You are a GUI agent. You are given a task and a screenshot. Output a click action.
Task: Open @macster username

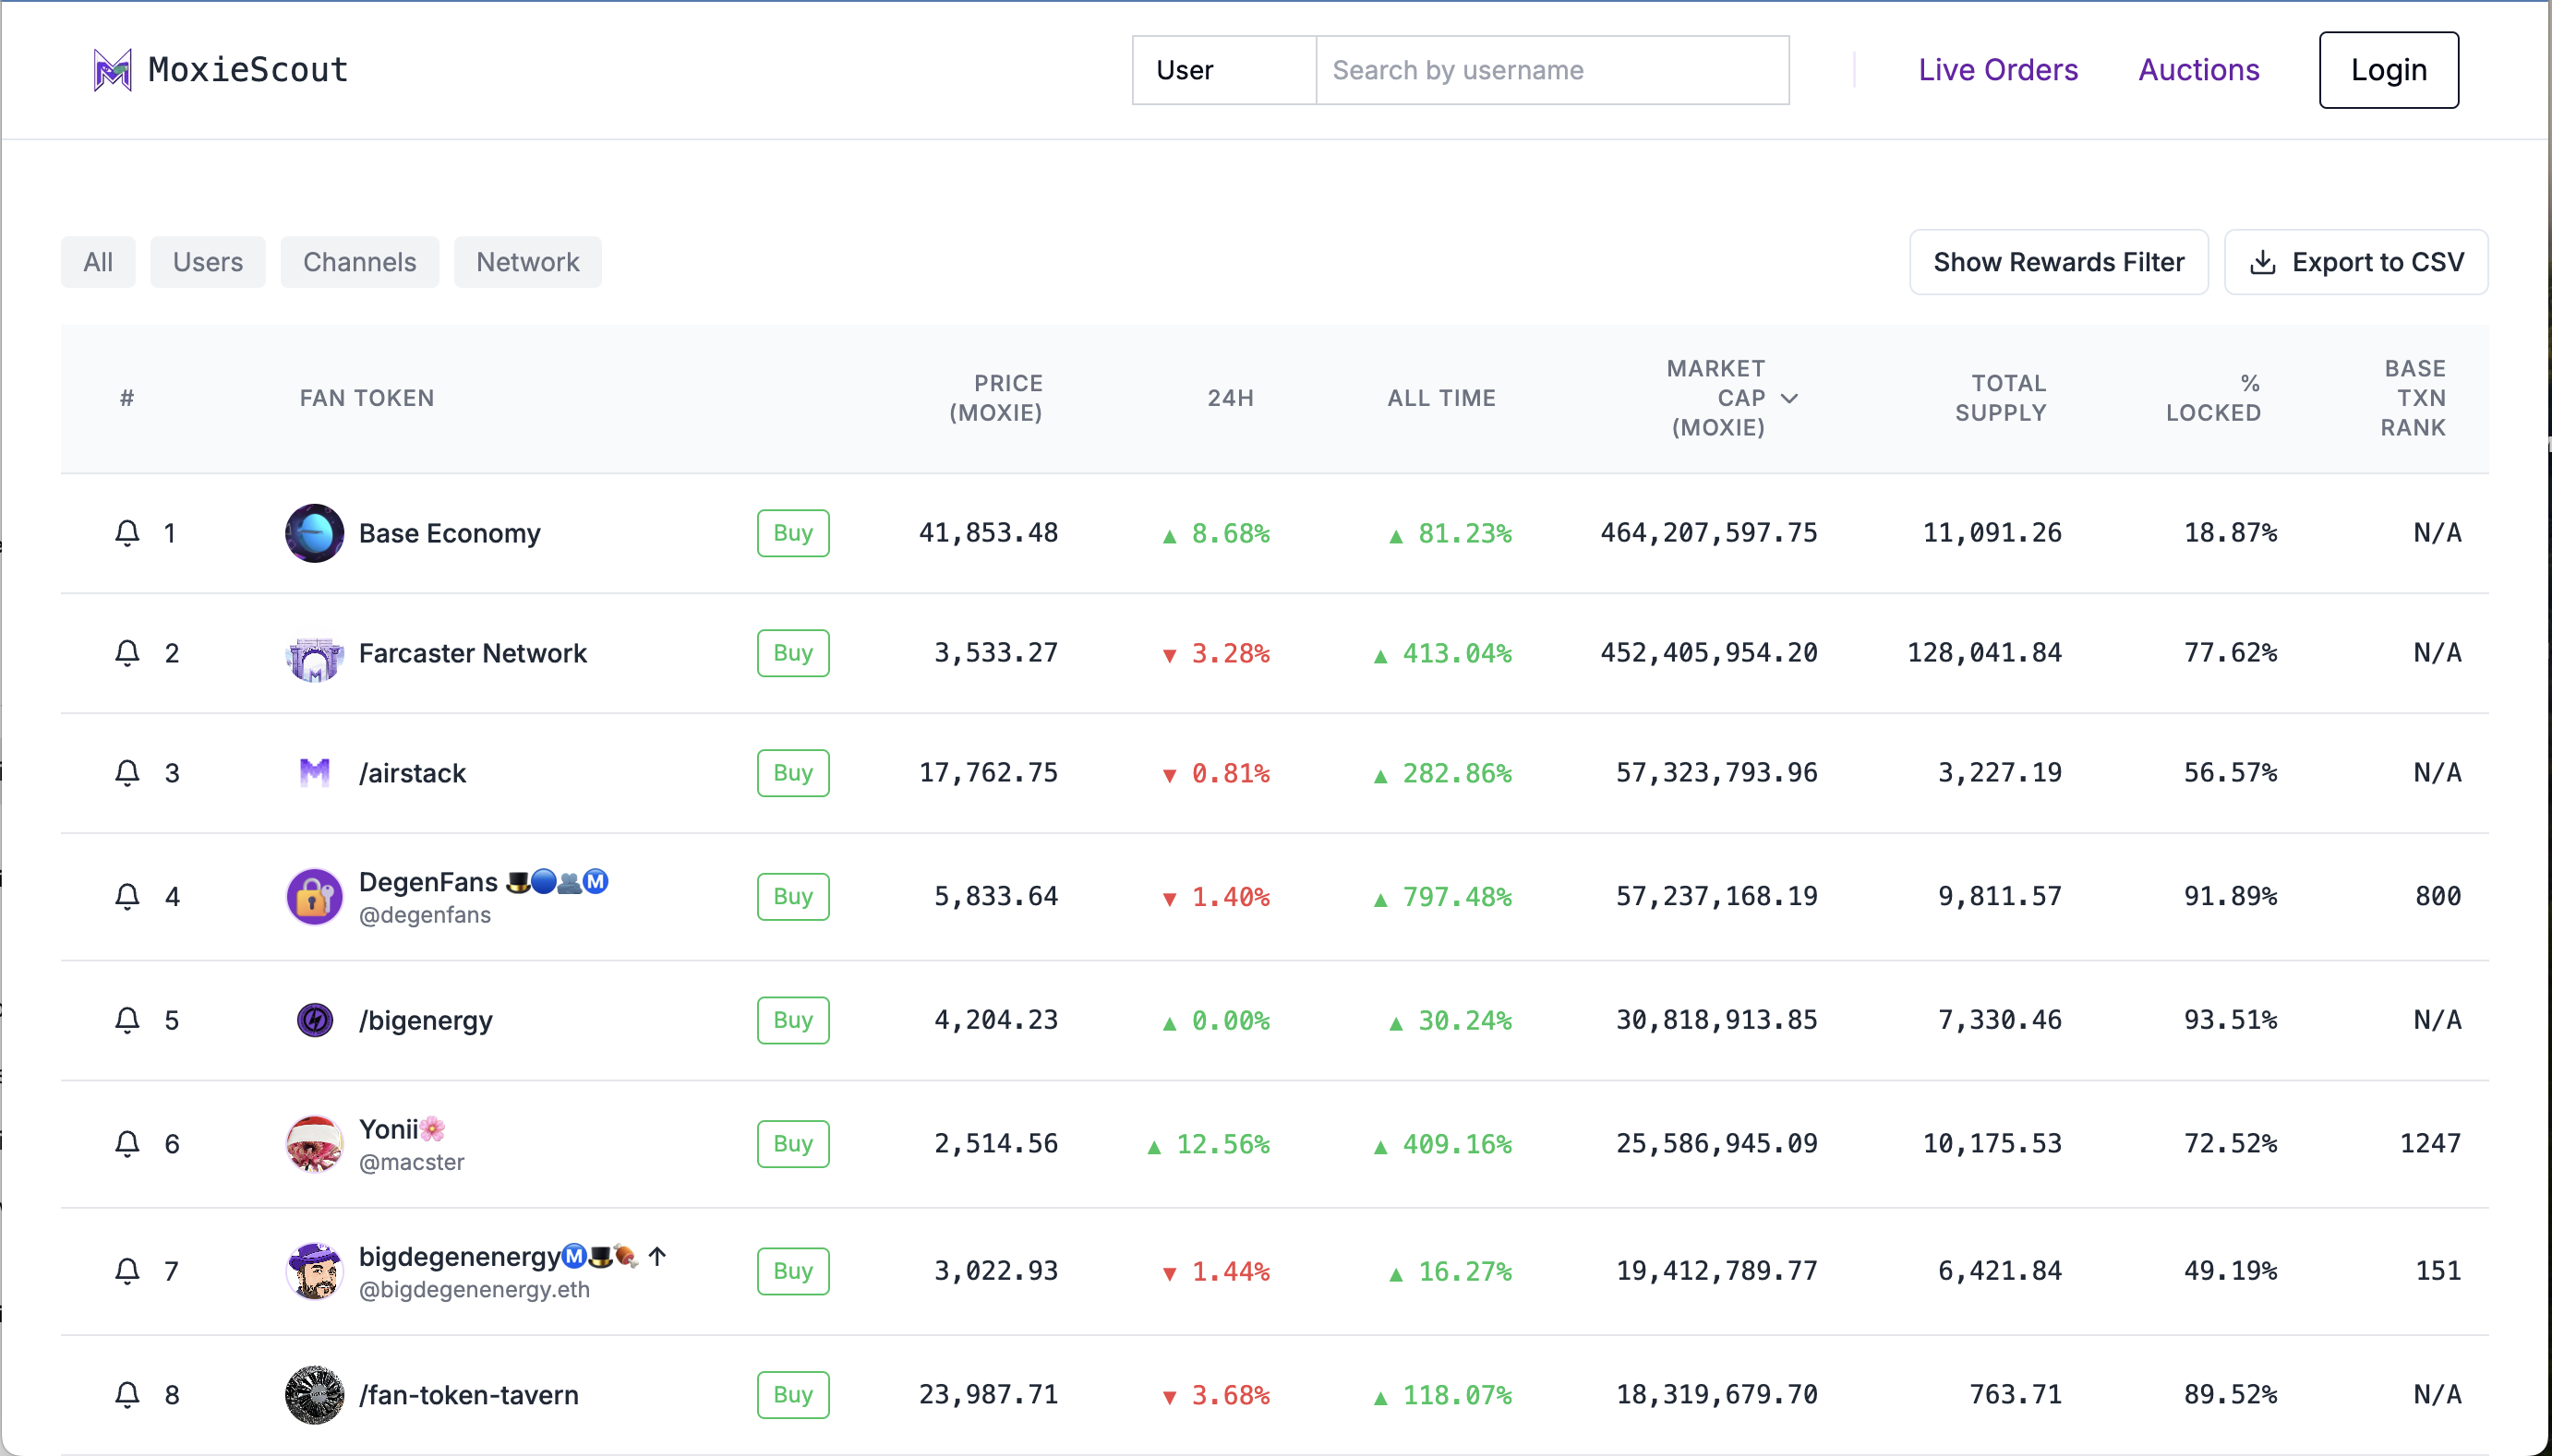click(x=412, y=1162)
